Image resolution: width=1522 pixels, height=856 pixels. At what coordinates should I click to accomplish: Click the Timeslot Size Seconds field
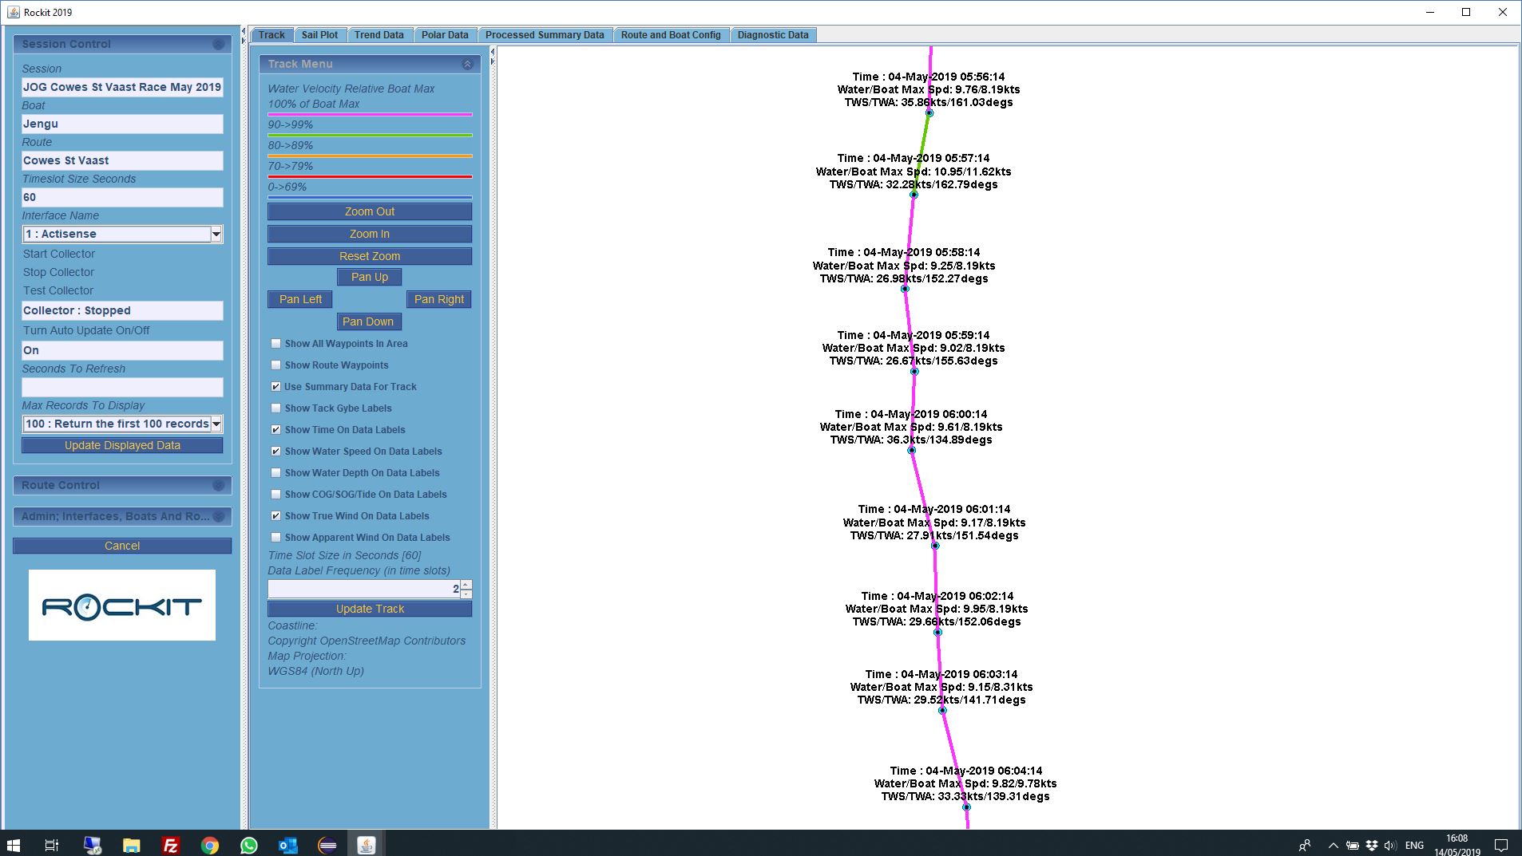point(122,197)
